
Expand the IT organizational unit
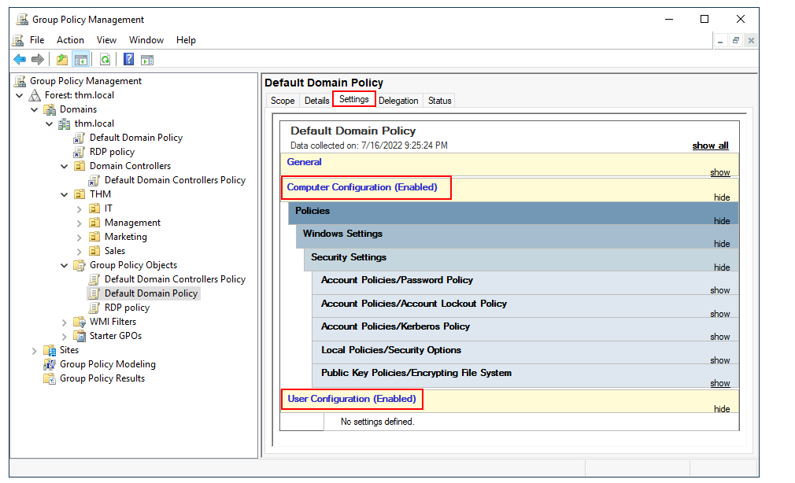tap(79, 208)
